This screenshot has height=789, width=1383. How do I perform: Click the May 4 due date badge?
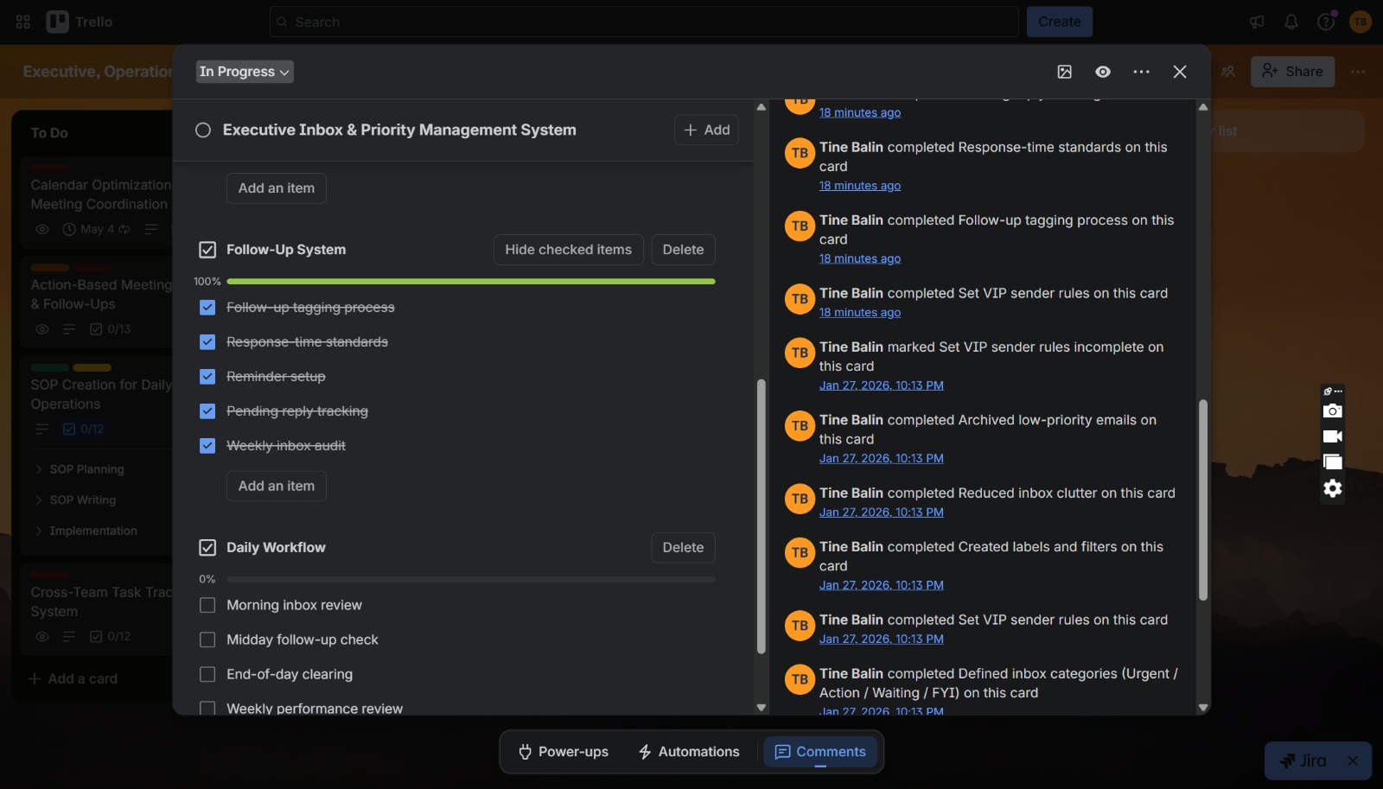coord(96,229)
